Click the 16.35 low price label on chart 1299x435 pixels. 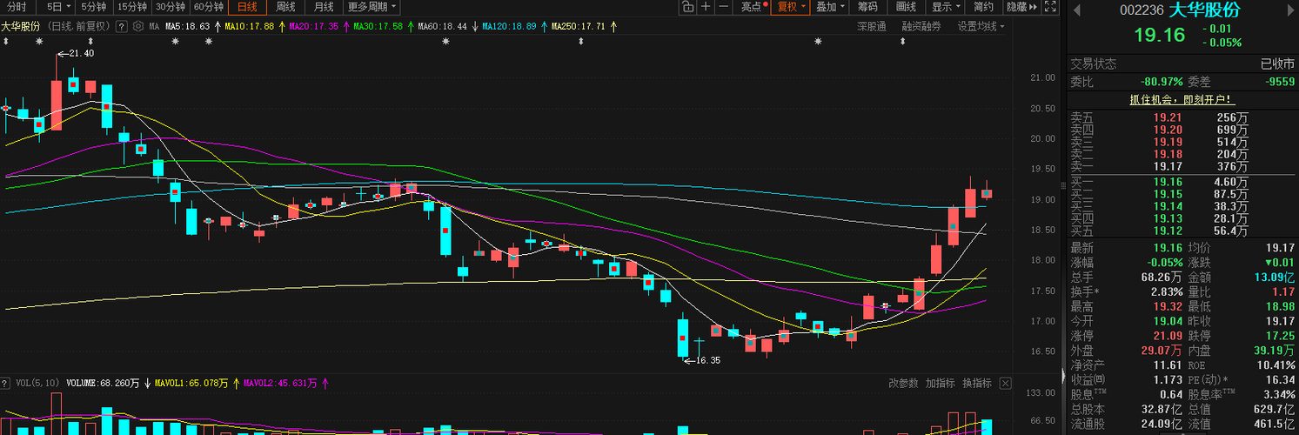pos(707,359)
